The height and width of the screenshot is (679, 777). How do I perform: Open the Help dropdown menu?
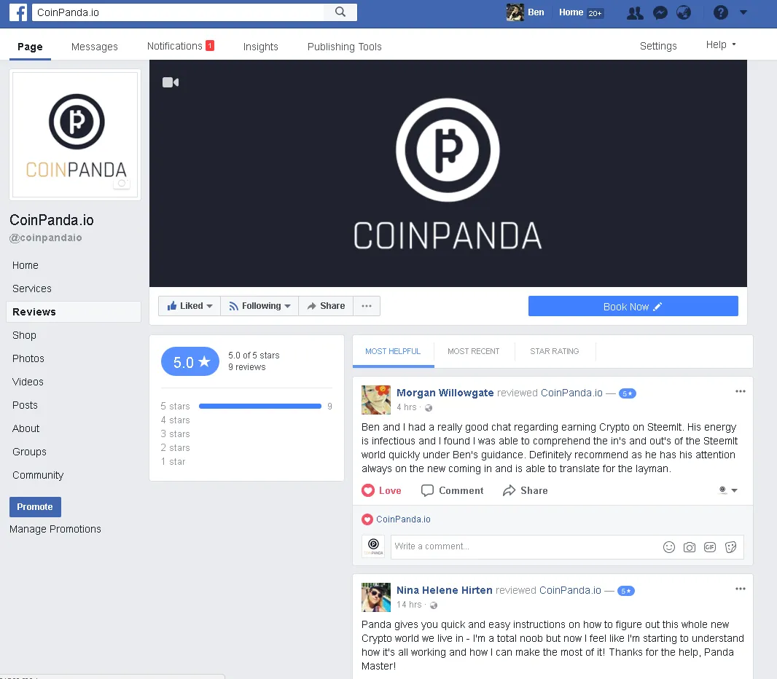[721, 44]
